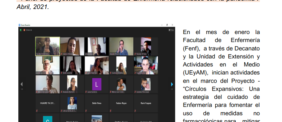Click the muted mic icon on Camila Olivera's tile
Image resolution: width=282 pixels, height=122 pixels.
tap(61, 54)
